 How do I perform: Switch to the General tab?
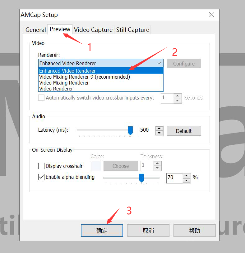coord(36,30)
